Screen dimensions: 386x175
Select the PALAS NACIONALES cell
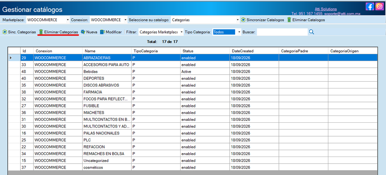coord(107,133)
